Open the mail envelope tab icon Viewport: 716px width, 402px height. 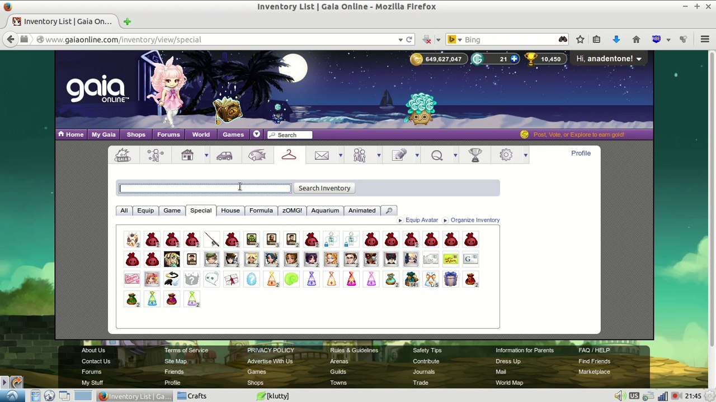(322, 156)
